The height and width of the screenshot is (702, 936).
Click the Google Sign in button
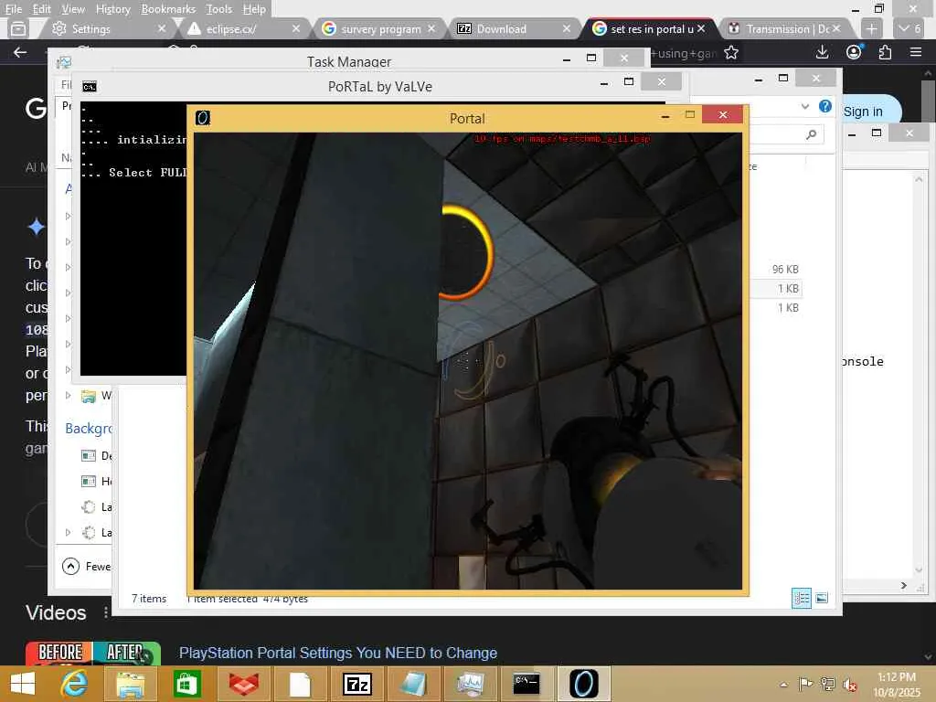tap(863, 112)
